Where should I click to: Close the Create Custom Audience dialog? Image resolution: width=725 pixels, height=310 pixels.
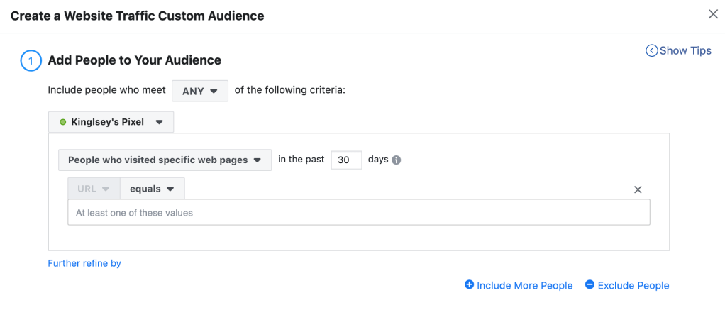[713, 14]
